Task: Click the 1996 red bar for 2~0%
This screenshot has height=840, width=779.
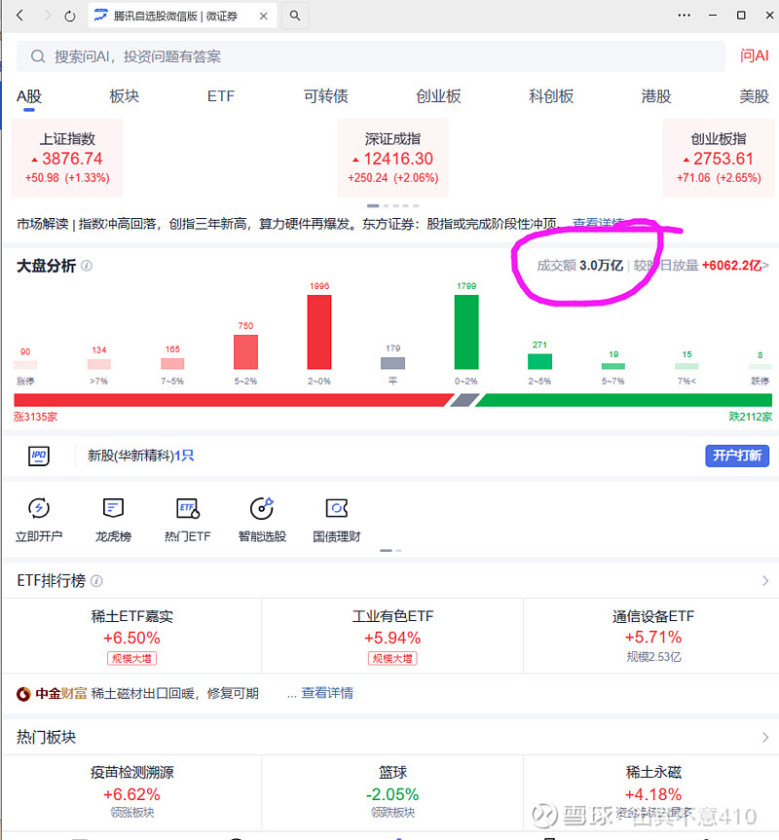Action: [319, 332]
